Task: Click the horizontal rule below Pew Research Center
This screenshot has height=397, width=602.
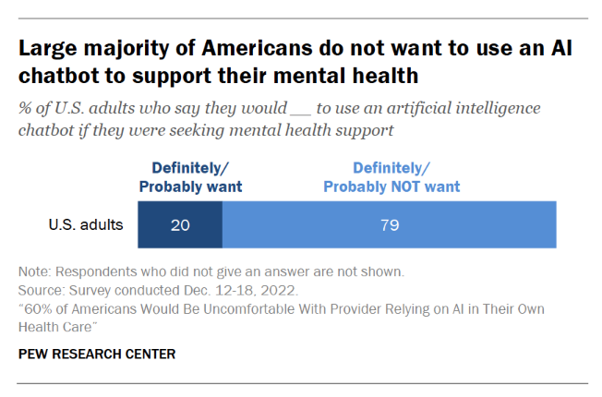Action: (301, 382)
